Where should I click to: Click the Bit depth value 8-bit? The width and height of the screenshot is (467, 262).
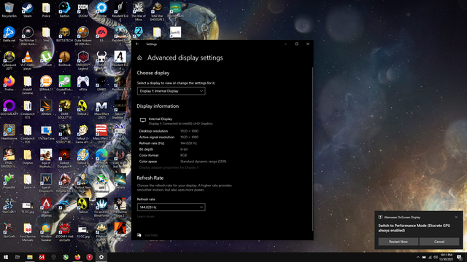pyautogui.click(x=184, y=149)
